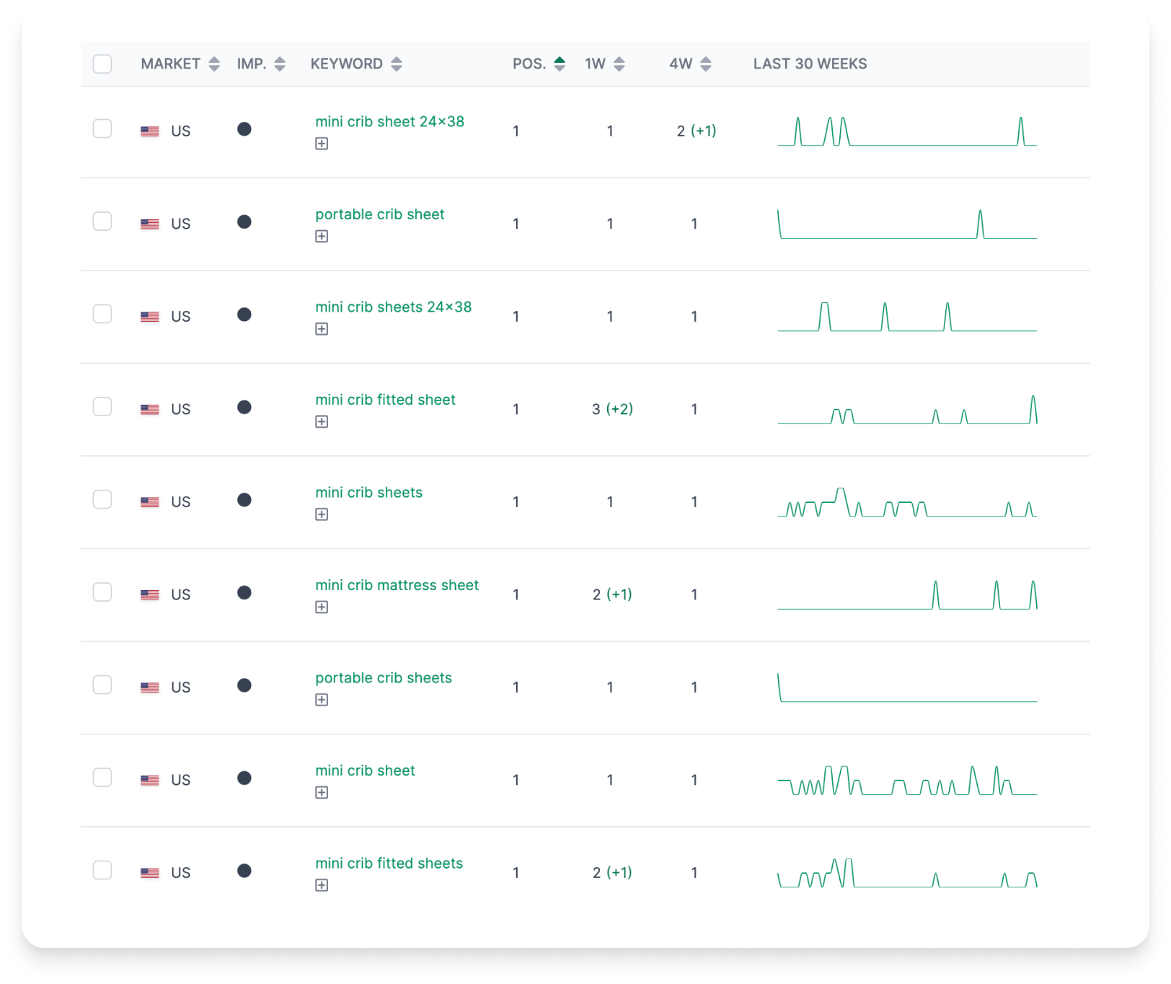Sort by 1W column arrows
1171x984 pixels.
[619, 64]
